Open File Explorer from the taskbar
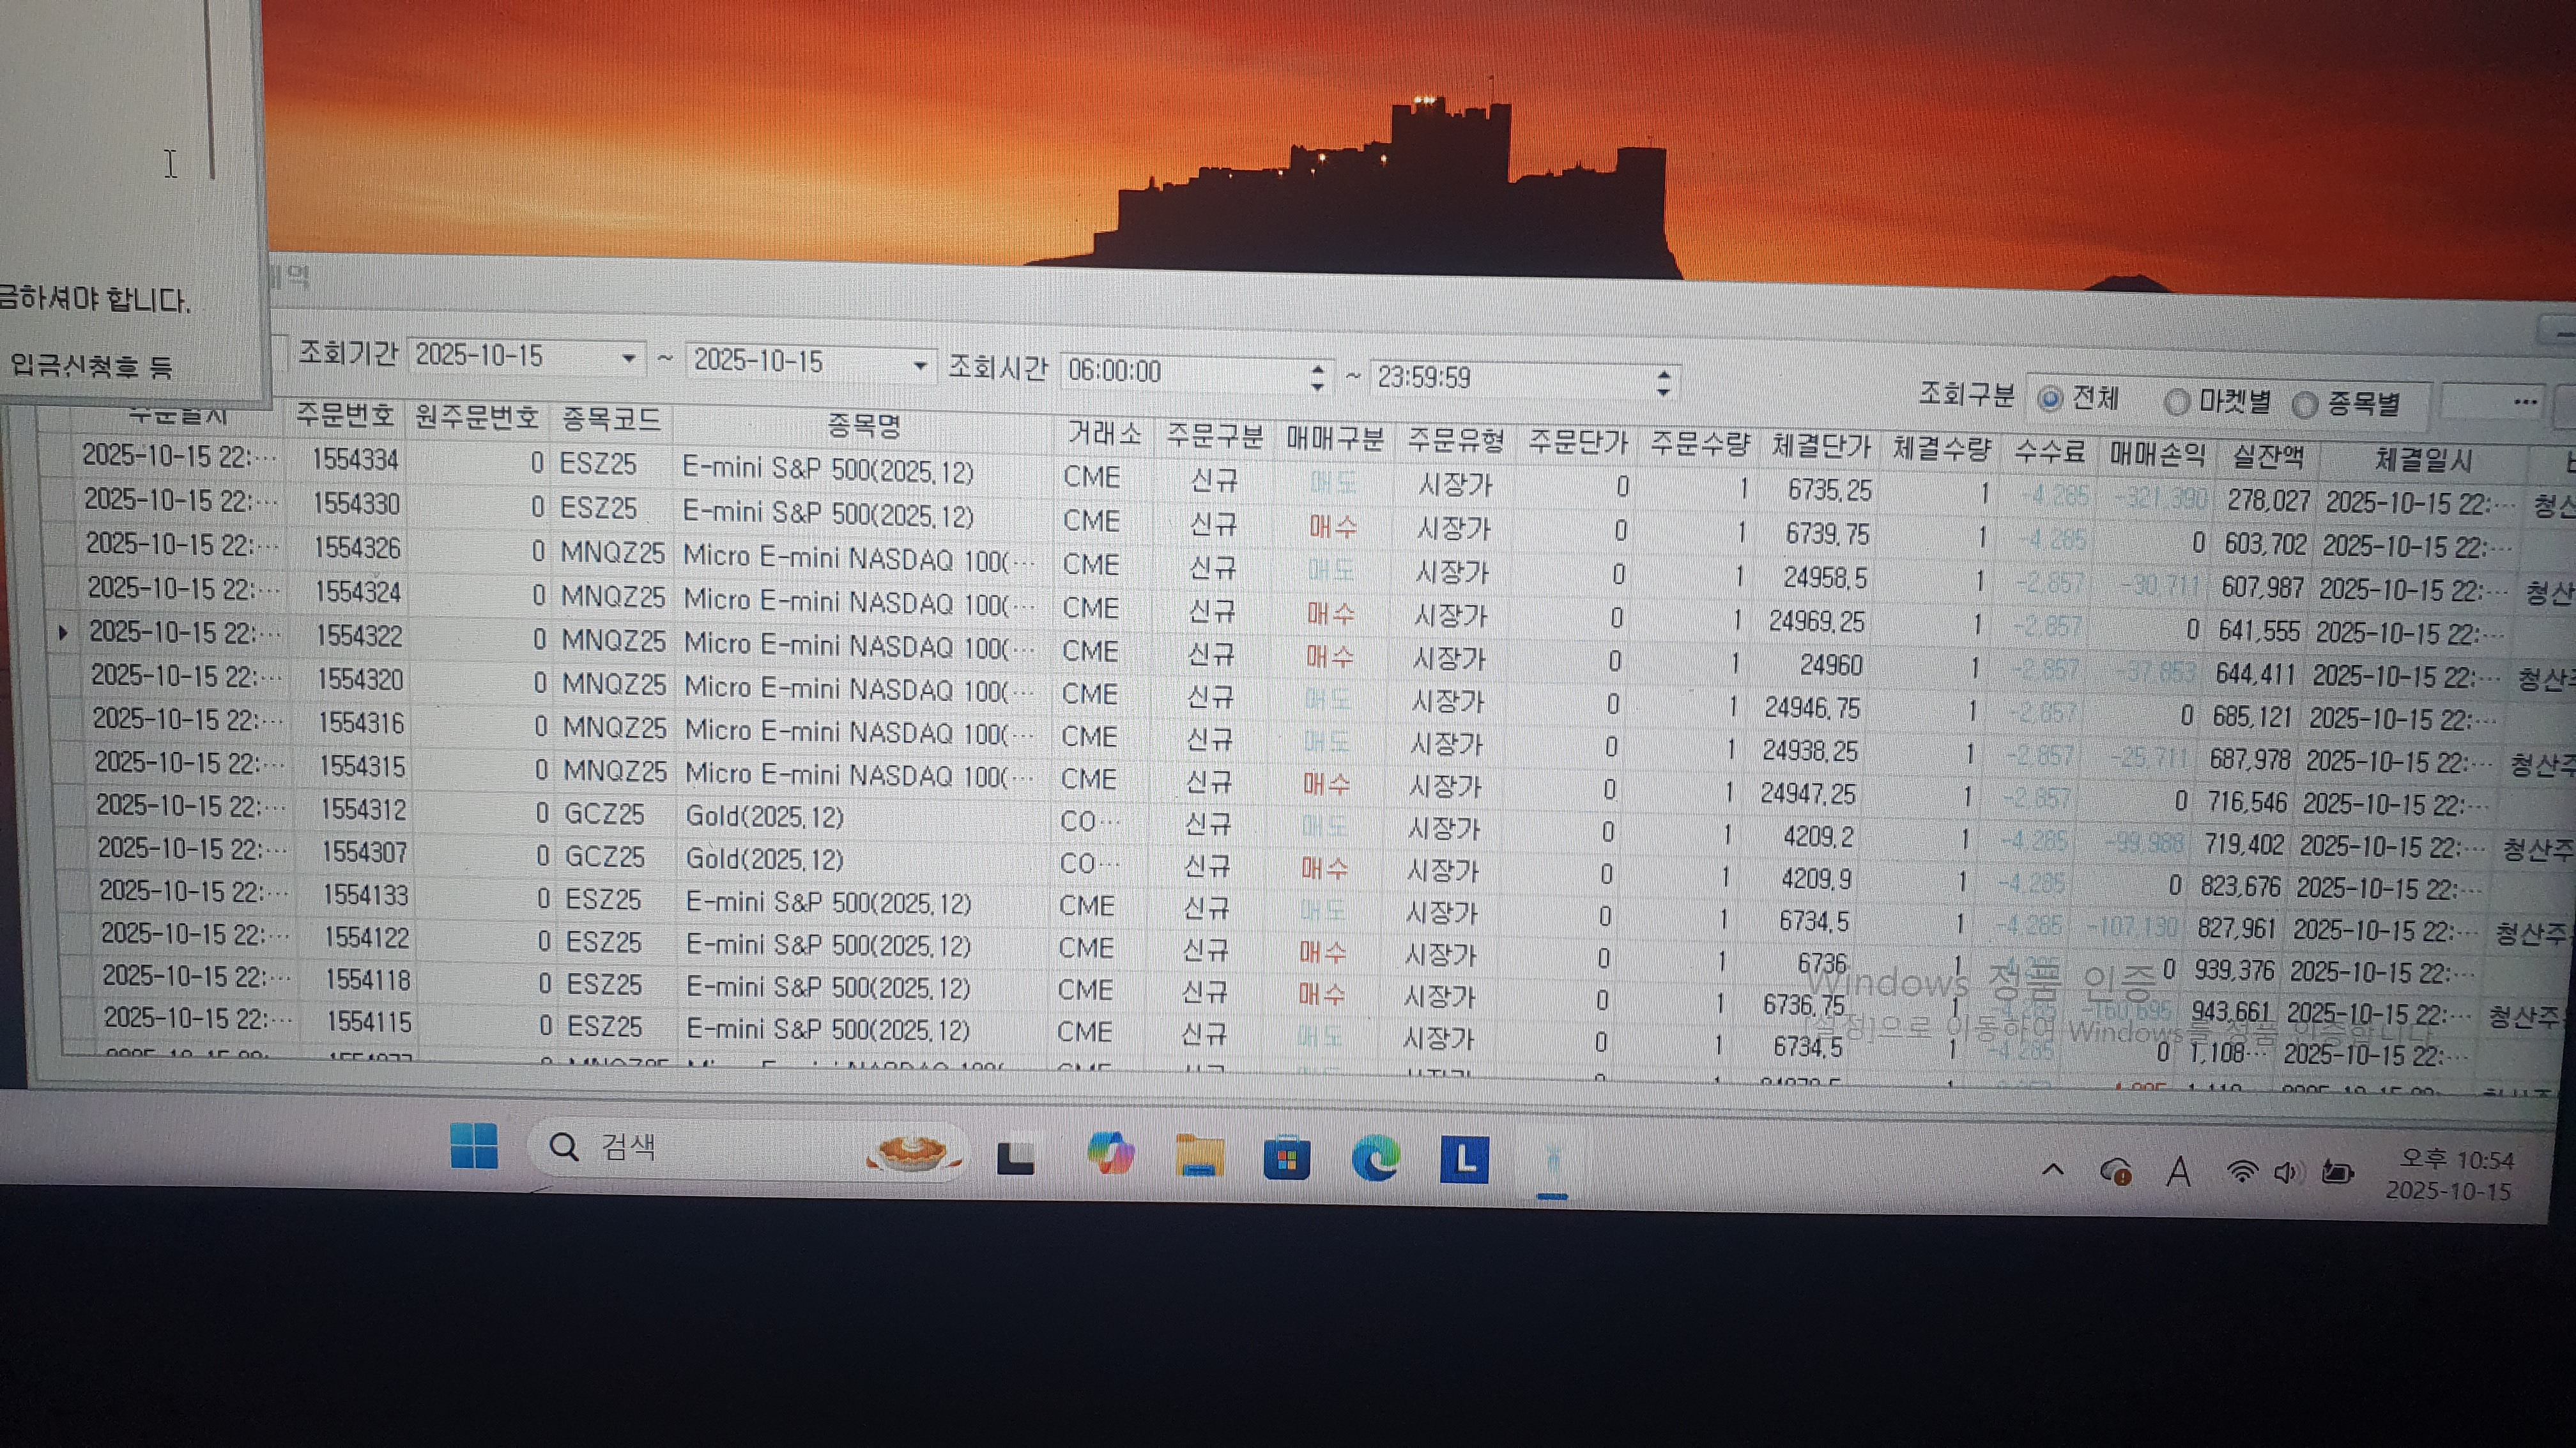 click(x=1199, y=1156)
